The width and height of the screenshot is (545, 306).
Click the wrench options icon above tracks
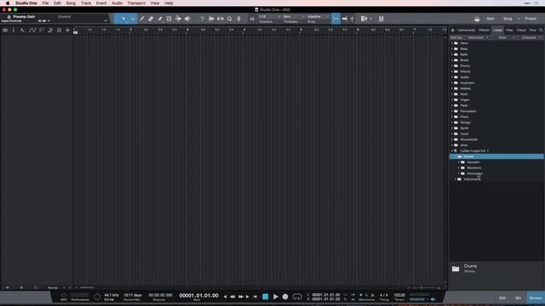[x=22, y=31]
